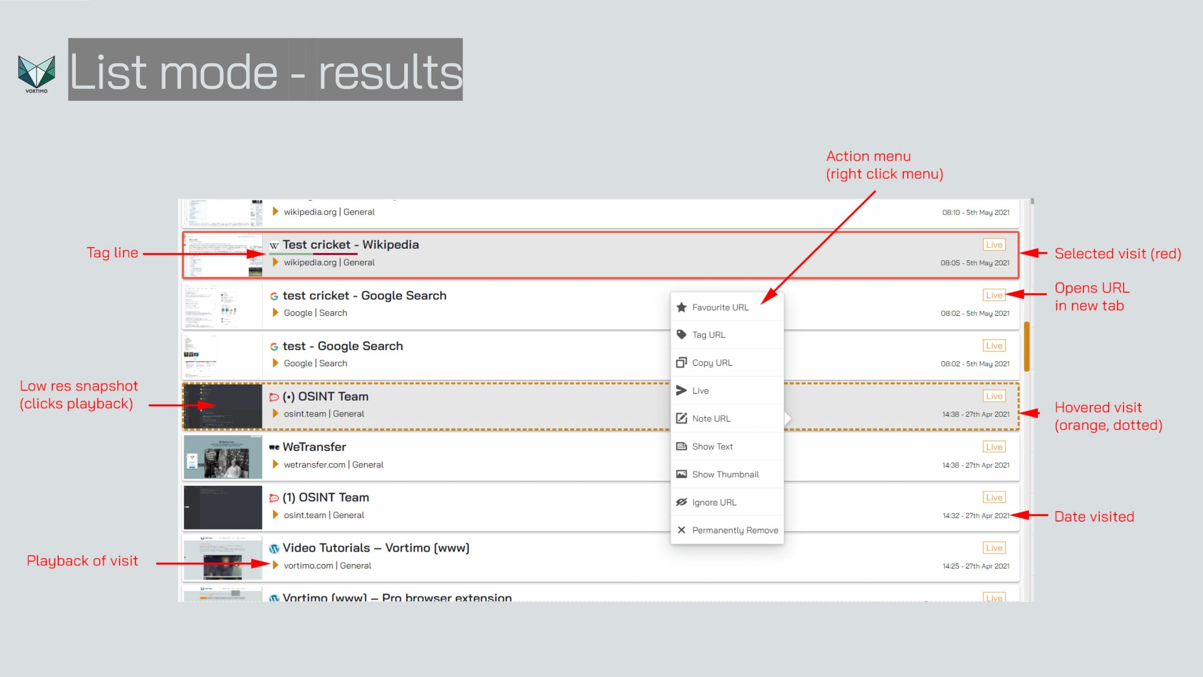
Task: Click the pencil icon beside Note URL
Action: coord(681,418)
